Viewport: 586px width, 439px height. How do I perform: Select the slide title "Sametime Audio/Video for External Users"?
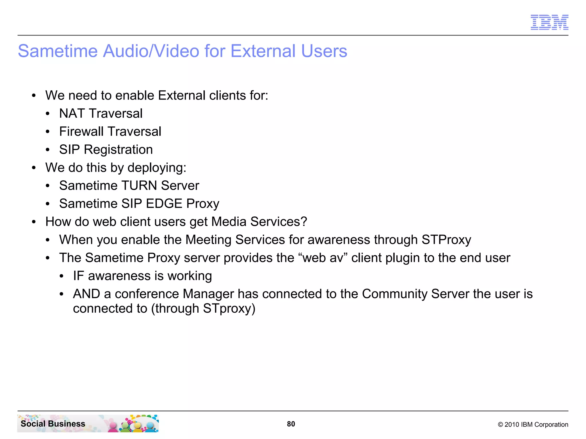(183, 51)
